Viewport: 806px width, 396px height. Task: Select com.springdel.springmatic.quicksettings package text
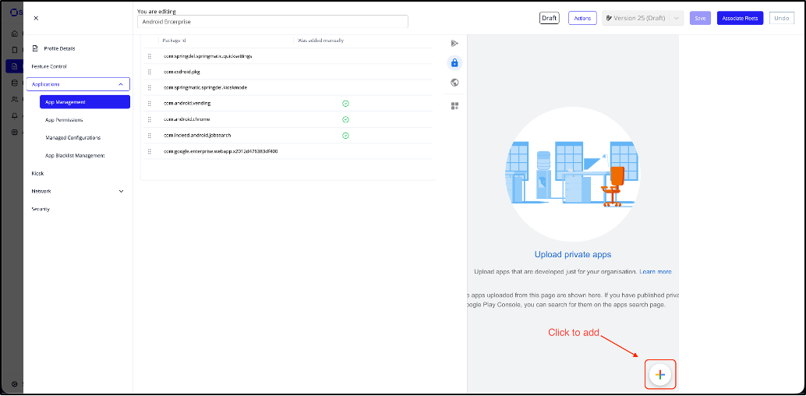coord(207,55)
